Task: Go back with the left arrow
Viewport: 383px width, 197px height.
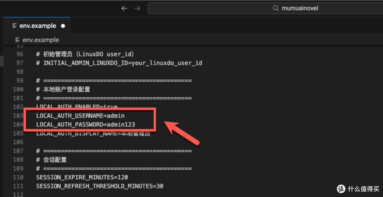Action: (x=124, y=8)
